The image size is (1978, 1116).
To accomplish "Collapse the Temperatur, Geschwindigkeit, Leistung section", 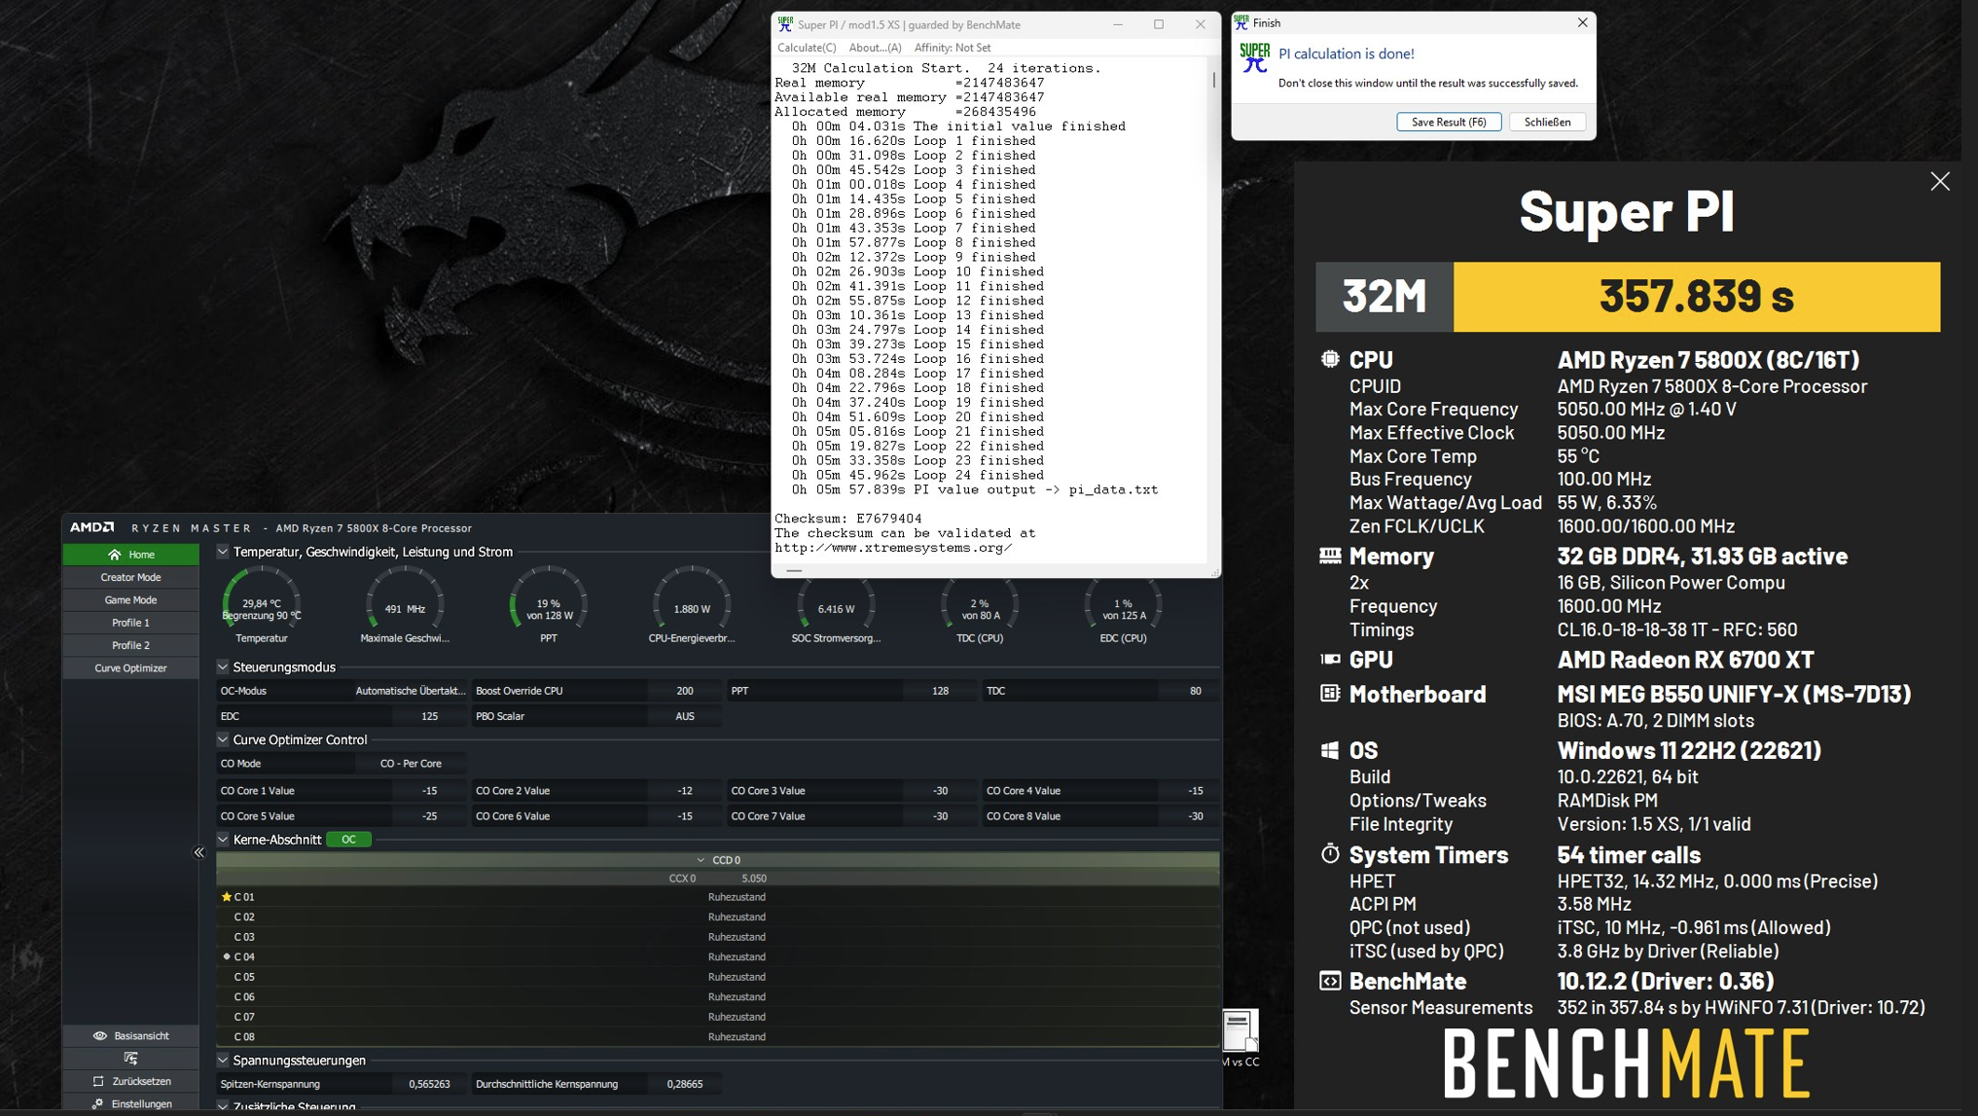I will pyautogui.click(x=223, y=552).
